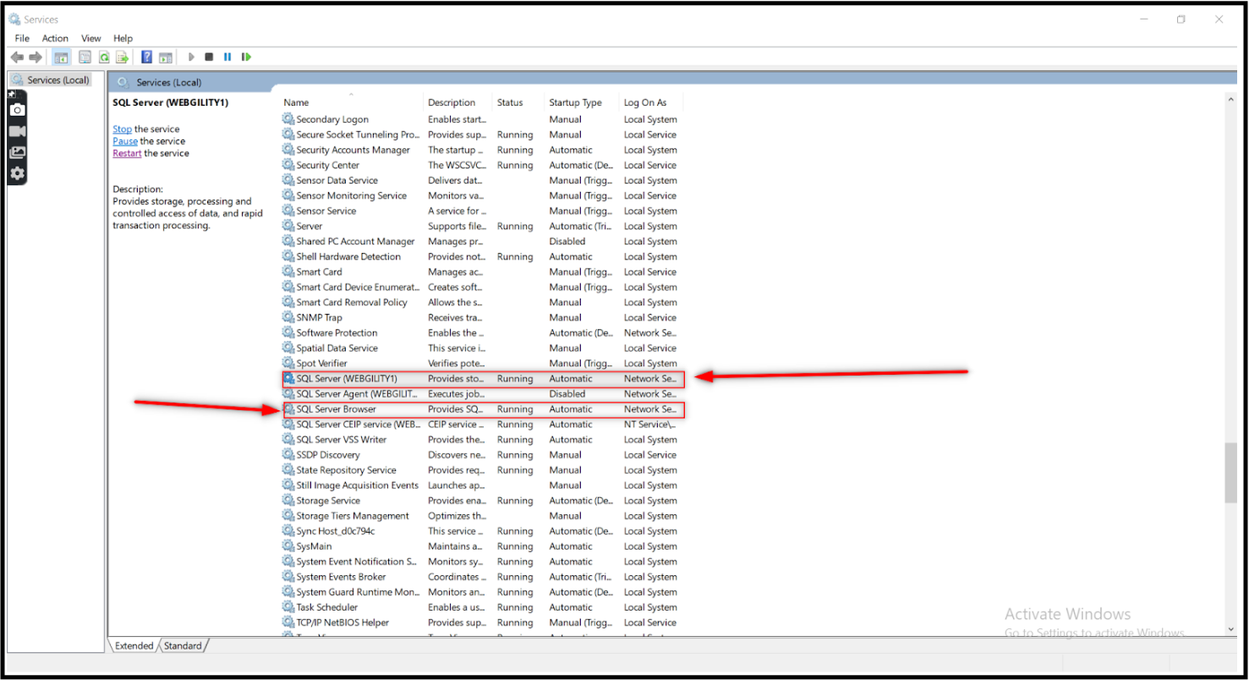Select Services (Local) in the left tree
The image size is (1249, 680).
coord(58,80)
